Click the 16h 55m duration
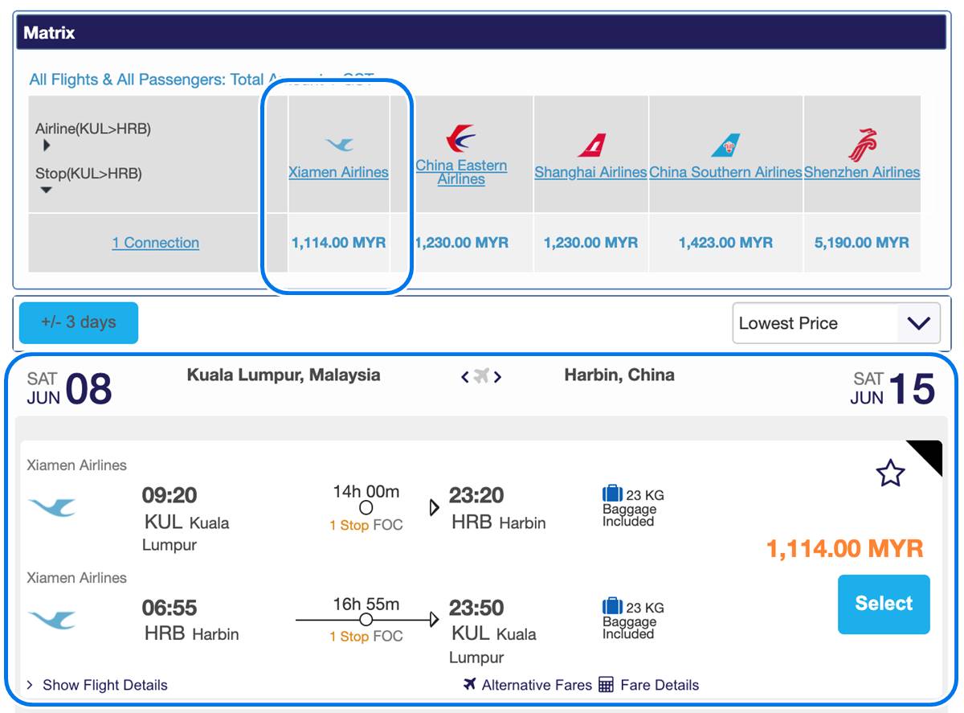The height and width of the screenshot is (713, 964). click(366, 604)
